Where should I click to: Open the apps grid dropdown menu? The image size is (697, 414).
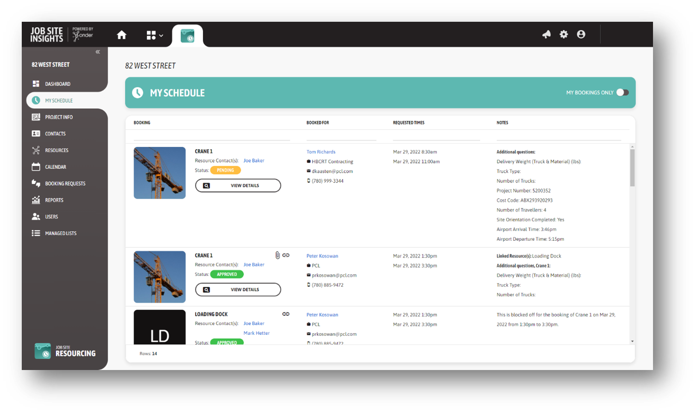click(x=154, y=36)
